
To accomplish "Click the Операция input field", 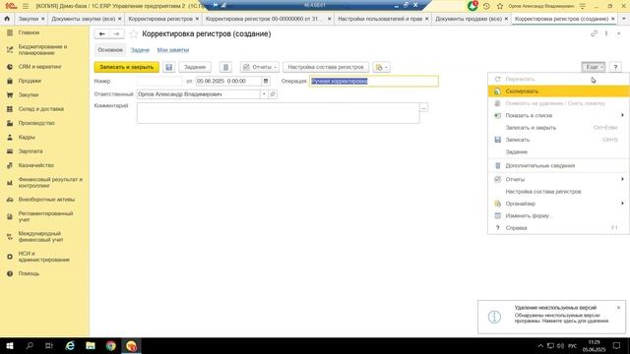I will coord(374,81).
